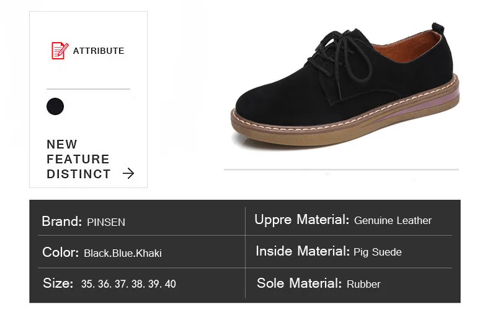Click the arrow next to DISTINCT

tap(128, 174)
